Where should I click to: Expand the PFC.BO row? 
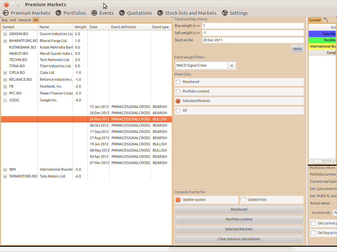click(5, 94)
